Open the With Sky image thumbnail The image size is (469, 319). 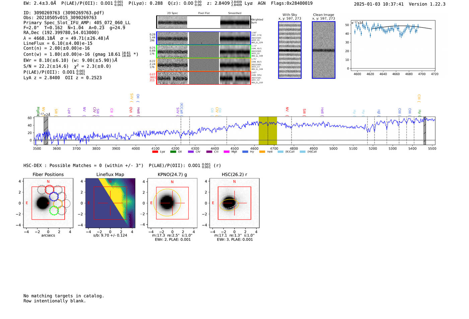click(290, 50)
